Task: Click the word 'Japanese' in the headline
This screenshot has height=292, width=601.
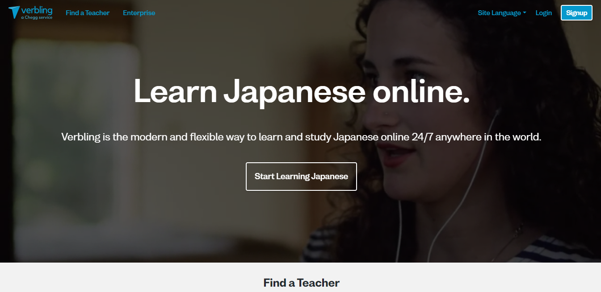Action: coord(294,92)
